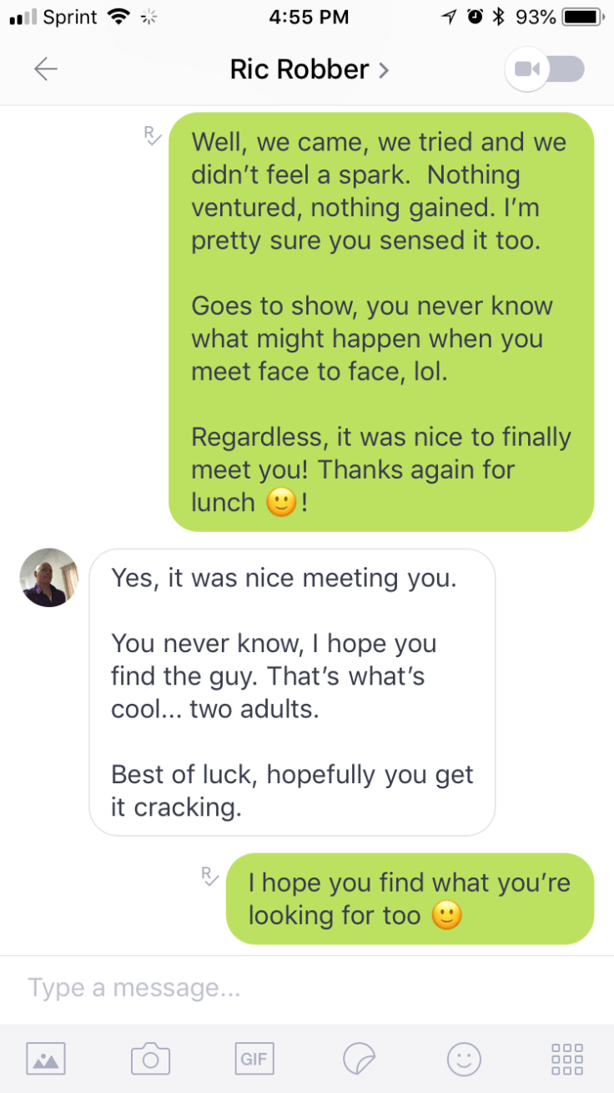Viewport: 614px width, 1093px height.
Task: Select the "Yes, it was nice meeting you" message
Action: pos(292,692)
